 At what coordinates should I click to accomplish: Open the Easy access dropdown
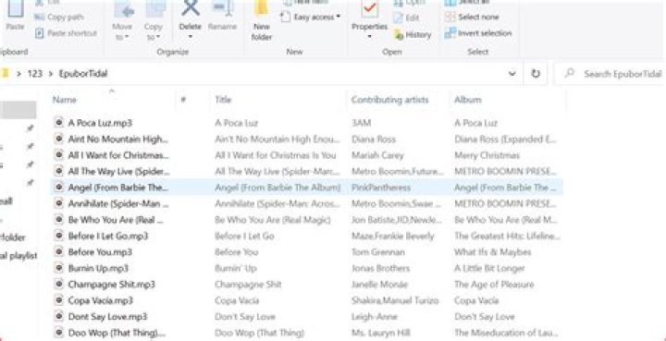(x=311, y=17)
